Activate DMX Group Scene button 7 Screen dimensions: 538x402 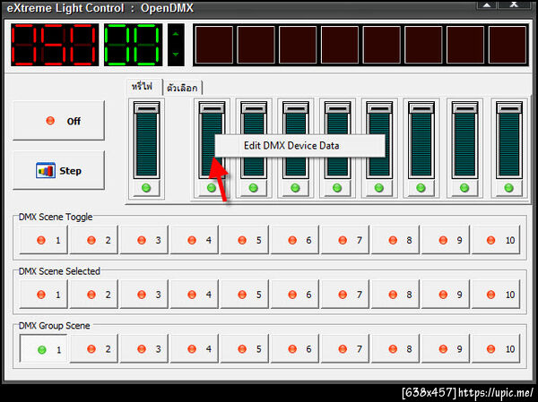tap(345, 349)
